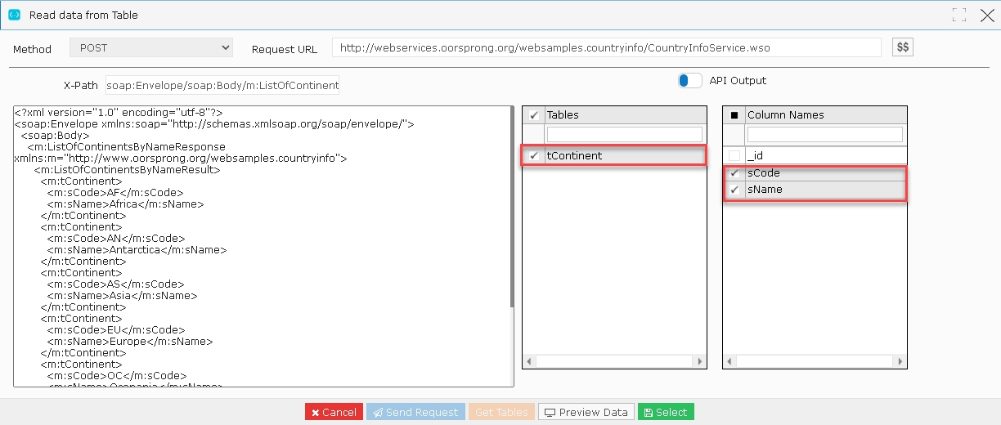This screenshot has height=425, width=1001.
Task: Open the Method POST dropdown
Action: click(x=151, y=48)
